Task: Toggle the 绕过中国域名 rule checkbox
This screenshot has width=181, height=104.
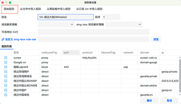Action: point(6,95)
